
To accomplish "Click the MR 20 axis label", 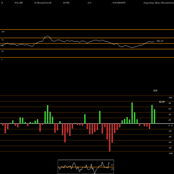I will coord(170,120).
